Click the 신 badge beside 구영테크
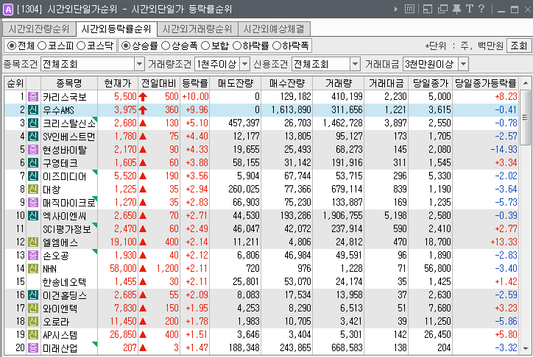Viewport: 533px width, 357px height. pos(33,163)
